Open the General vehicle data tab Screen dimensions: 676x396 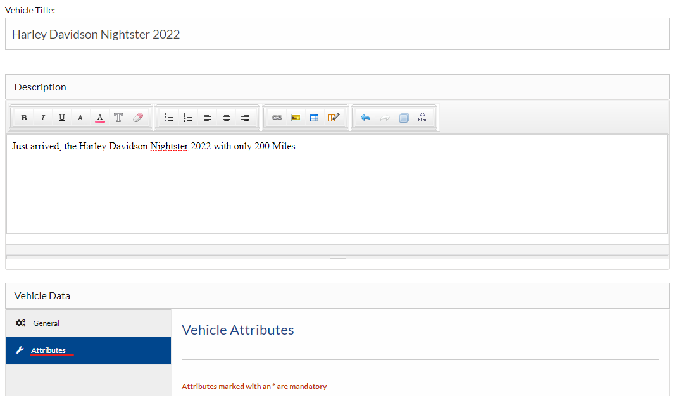pyautogui.click(x=46, y=323)
